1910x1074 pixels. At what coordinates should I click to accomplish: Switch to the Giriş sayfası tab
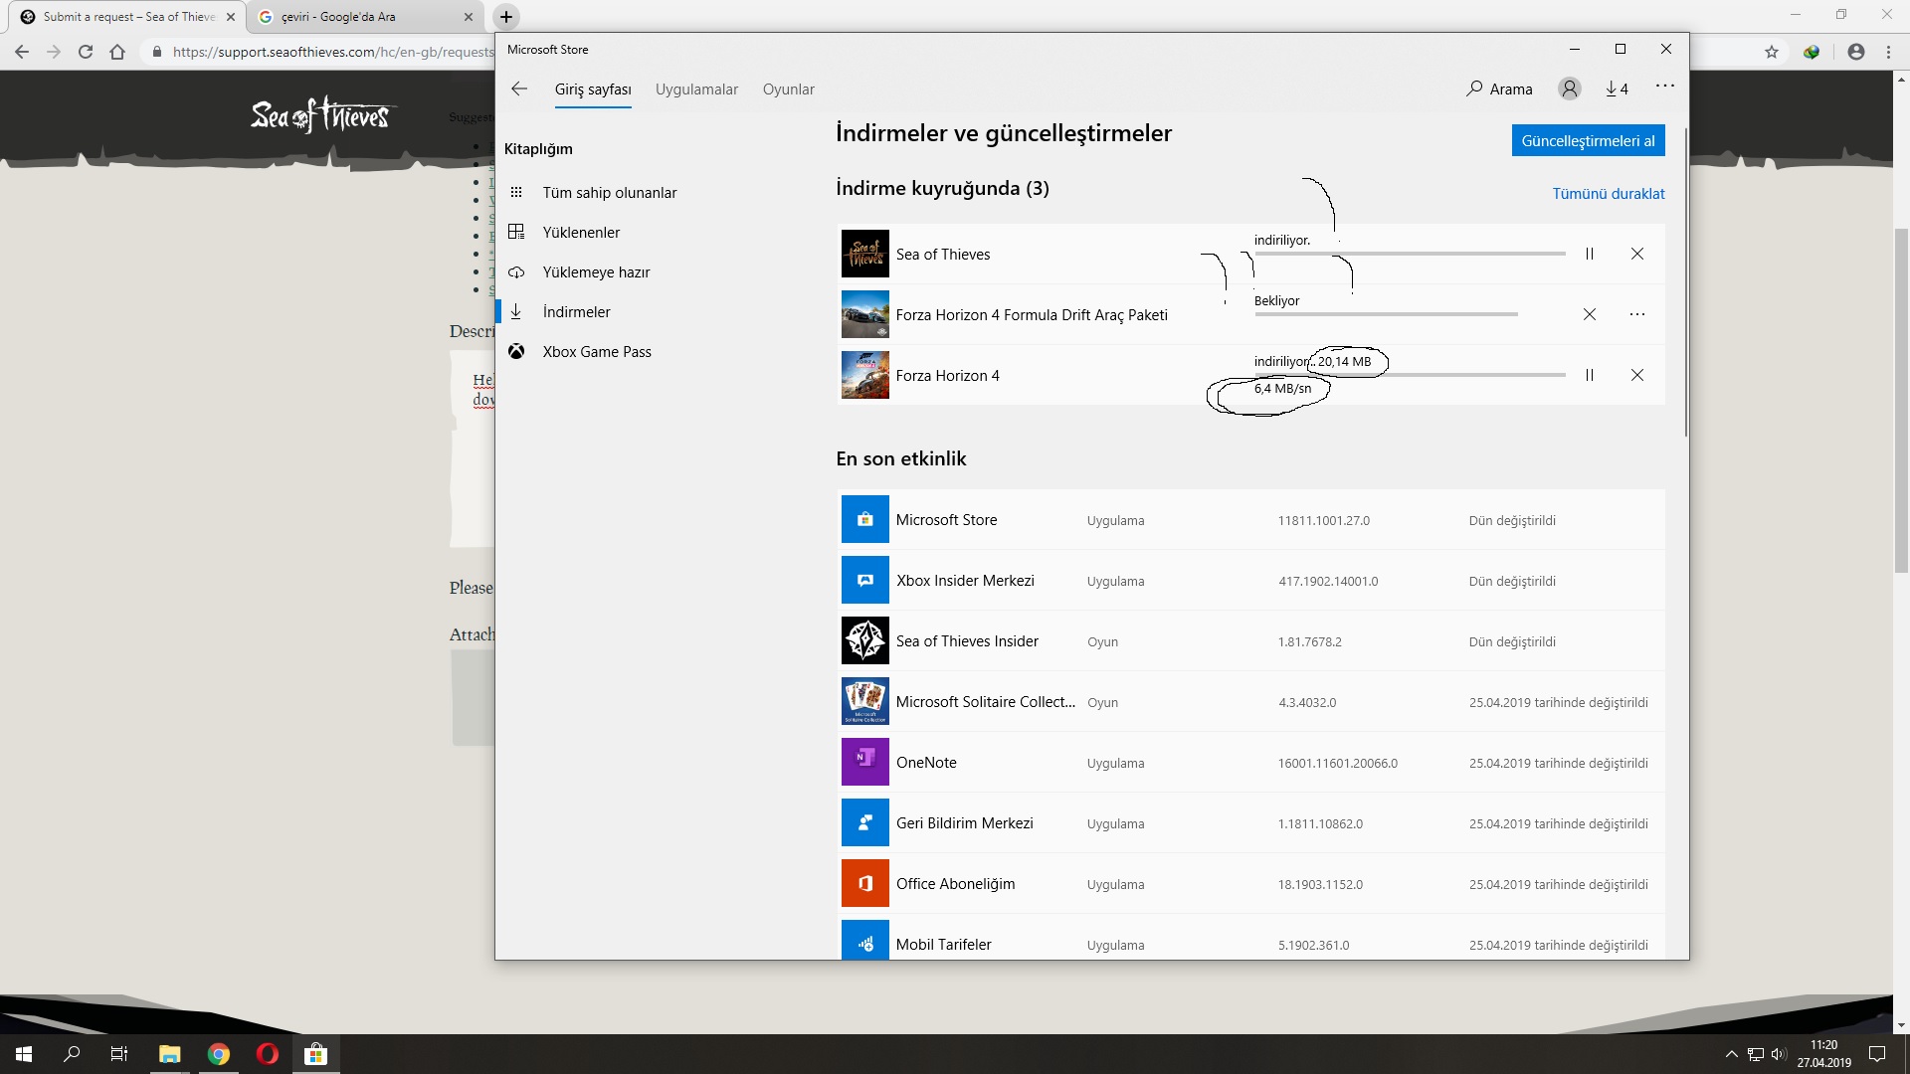pyautogui.click(x=593, y=89)
